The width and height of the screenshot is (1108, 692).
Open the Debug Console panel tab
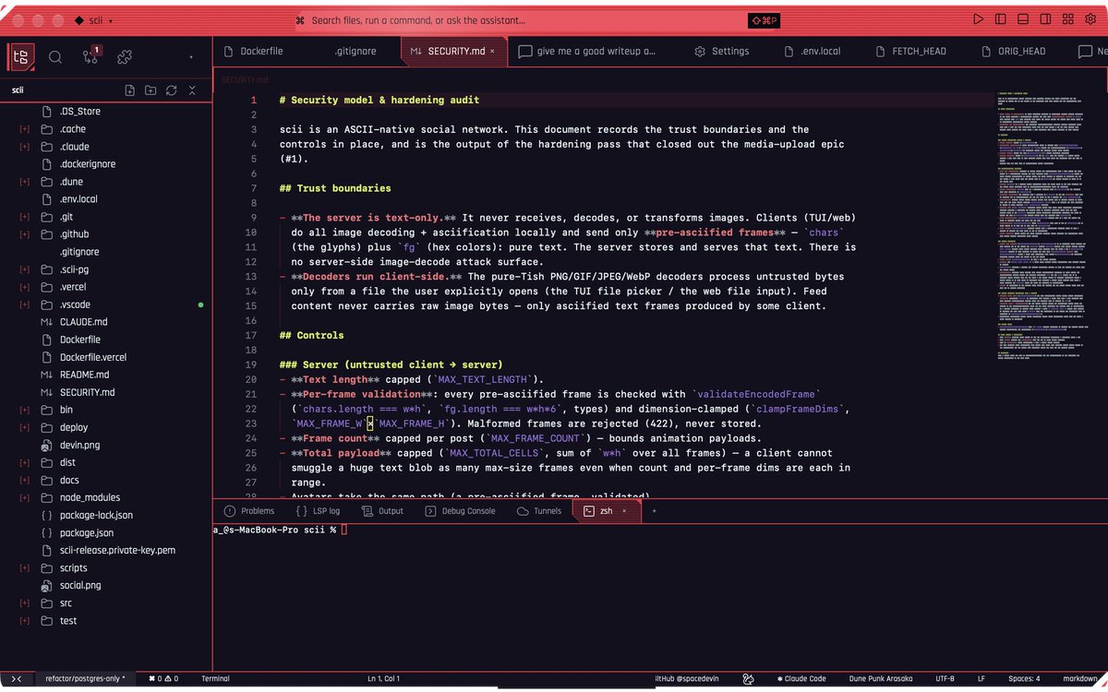[460, 511]
